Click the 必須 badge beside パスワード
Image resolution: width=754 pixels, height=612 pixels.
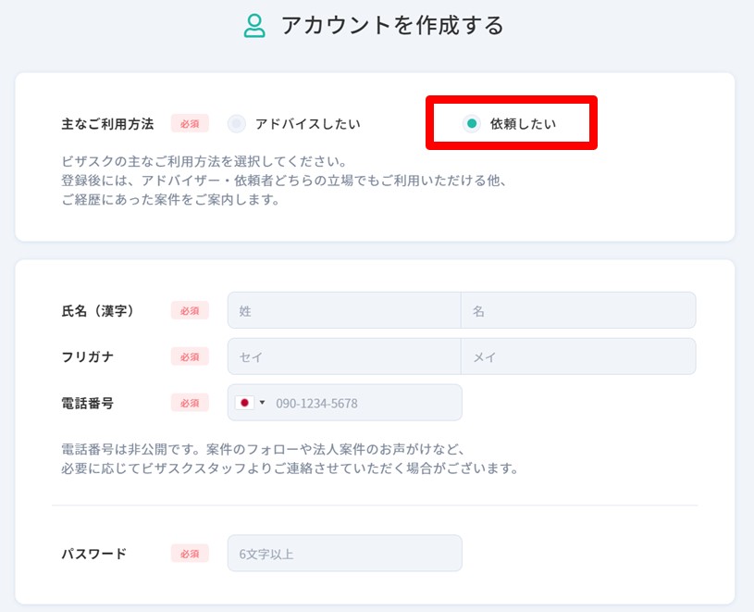(190, 554)
